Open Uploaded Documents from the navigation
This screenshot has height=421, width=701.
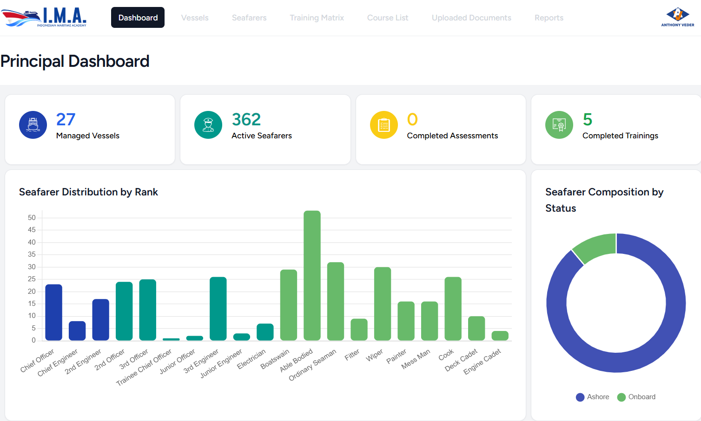[471, 18]
